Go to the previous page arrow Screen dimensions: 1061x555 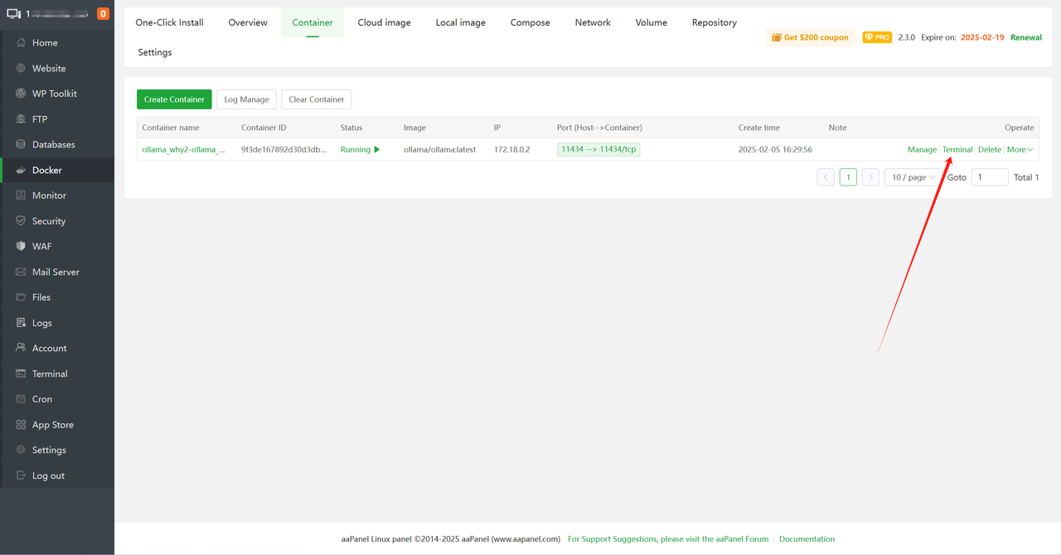tap(826, 177)
